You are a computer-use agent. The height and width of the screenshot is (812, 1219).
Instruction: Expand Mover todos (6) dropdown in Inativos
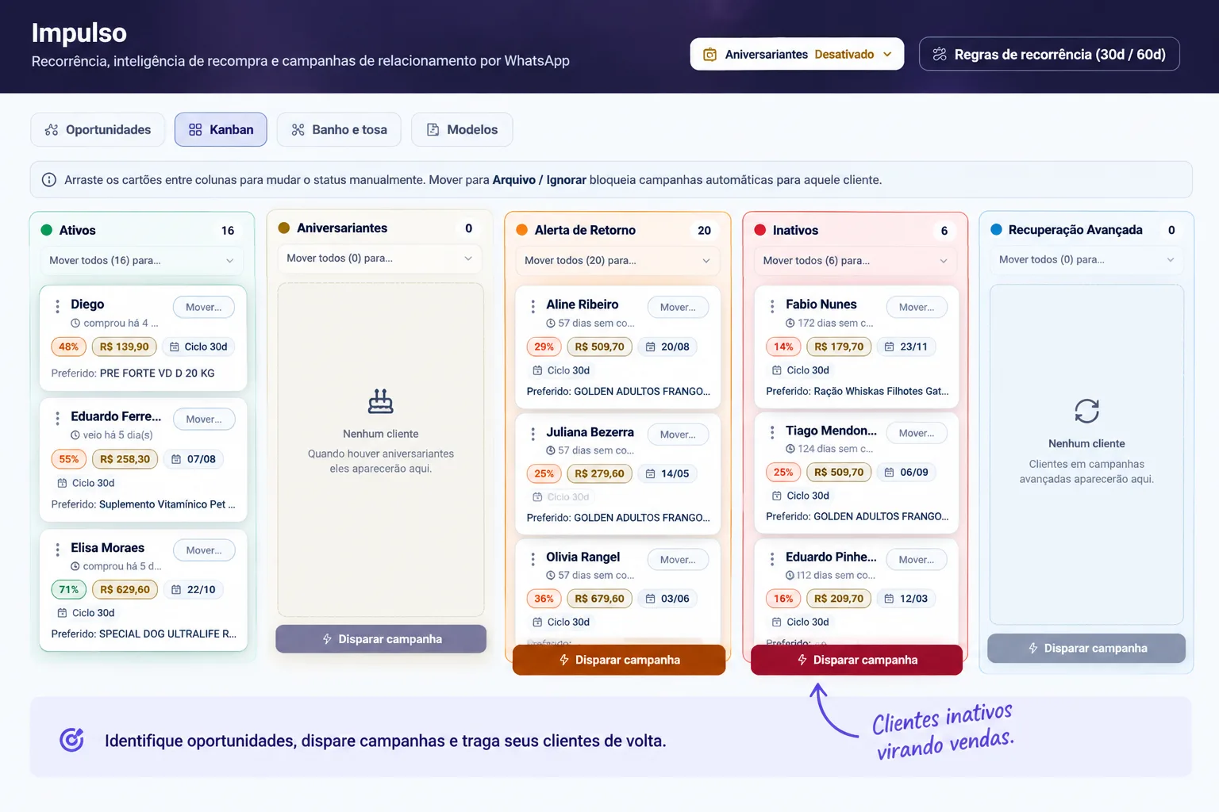point(856,260)
